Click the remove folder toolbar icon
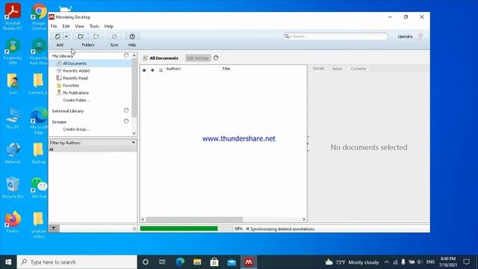 tap(96, 37)
